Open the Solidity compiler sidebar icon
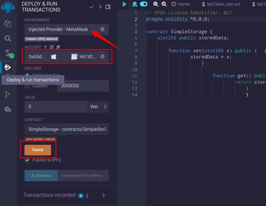This screenshot has width=266, height=206. 9,54
